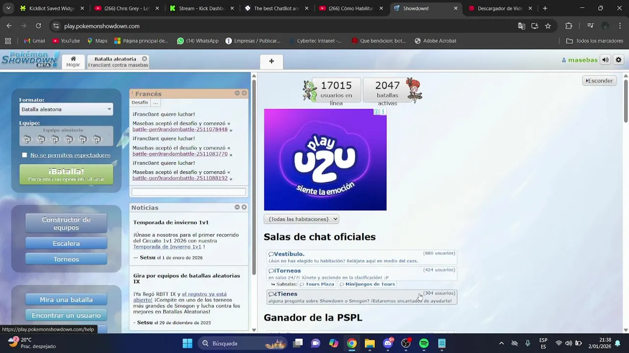
Task: Click the rooms list vertical scrollbar
Action: click(x=626, y=101)
